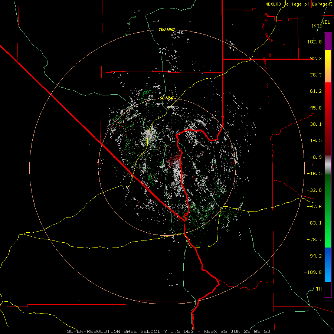Image resolution: width=334 pixels, height=334 pixels.
Task: Select the 92.3 value on velocity scale
Action: [316, 58]
